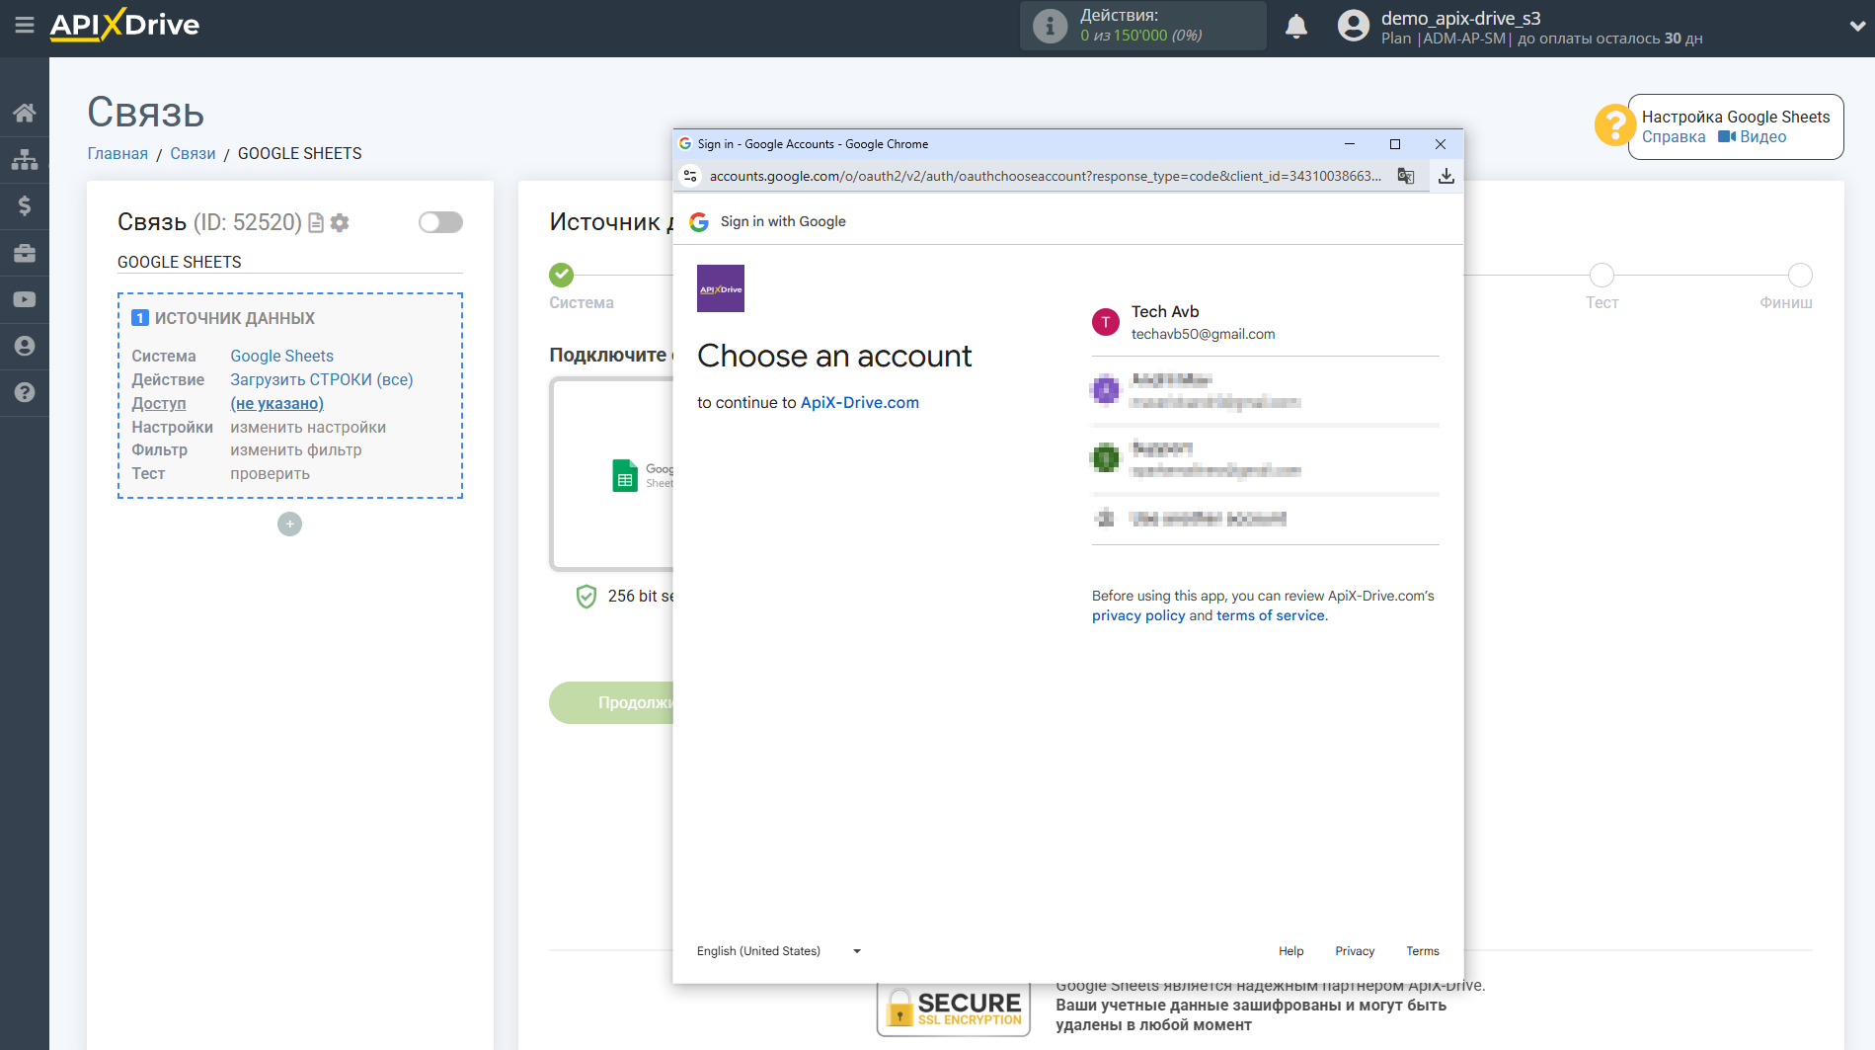The width and height of the screenshot is (1875, 1050).
Task: Open the briefcase icon in the sidebar
Action: (x=25, y=253)
